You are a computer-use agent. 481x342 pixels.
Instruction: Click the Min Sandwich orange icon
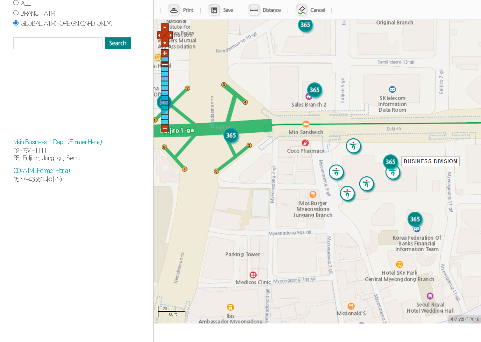pyautogui.click(x=306, y=124)
